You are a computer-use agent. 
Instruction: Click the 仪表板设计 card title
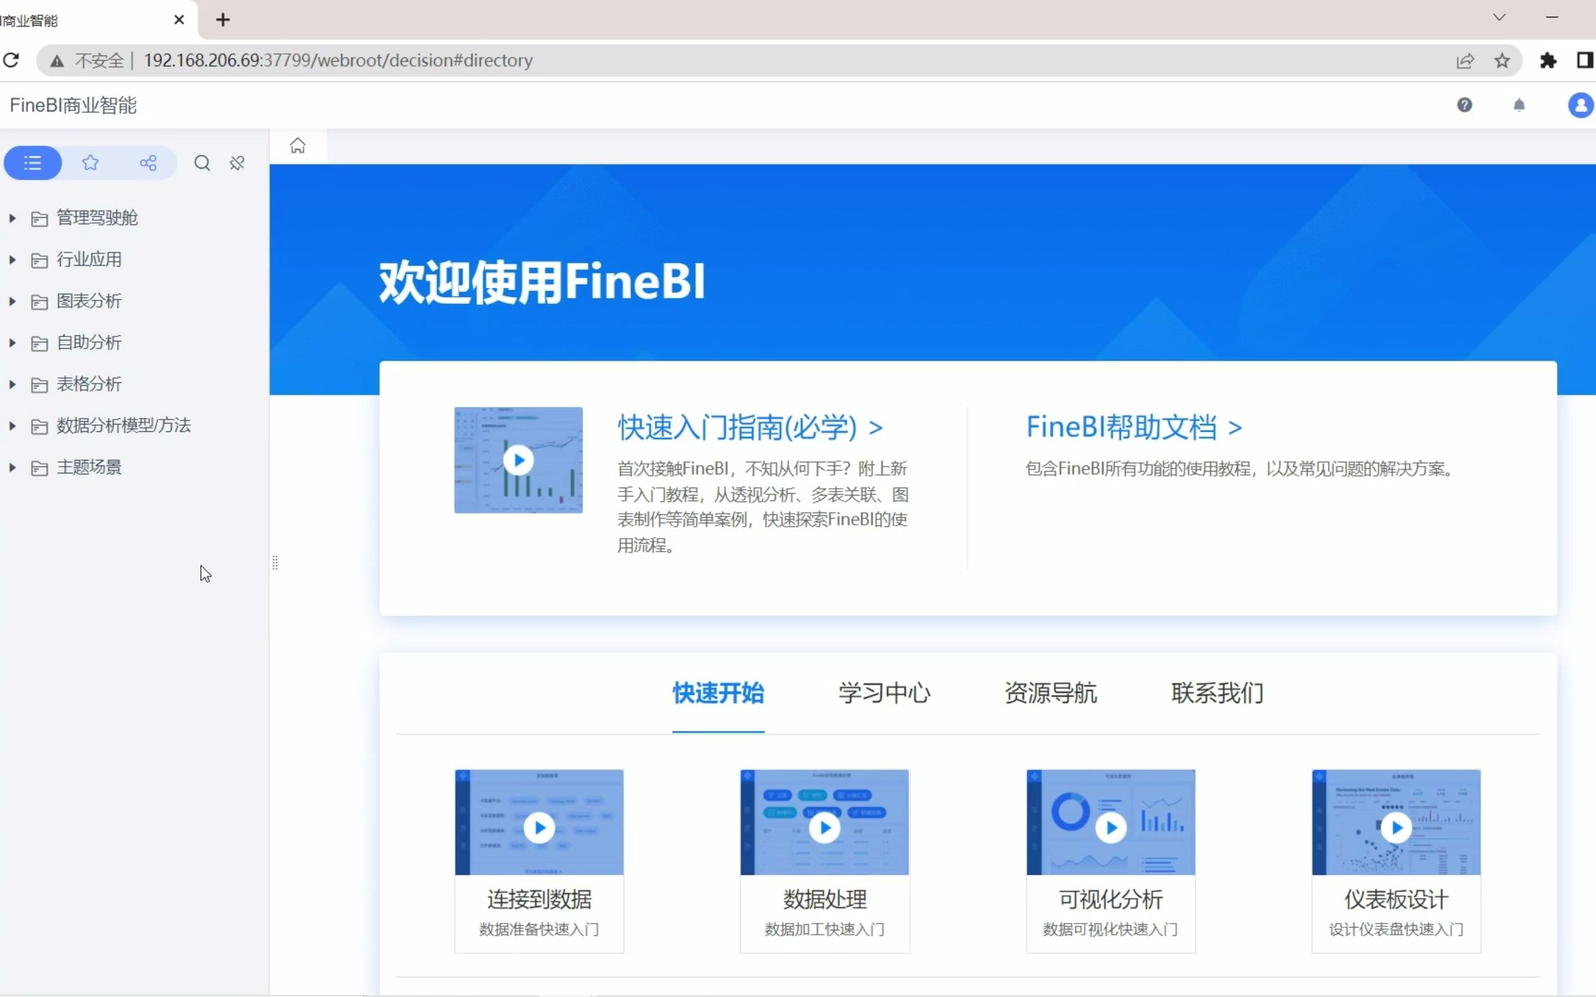coord(1396,899)
